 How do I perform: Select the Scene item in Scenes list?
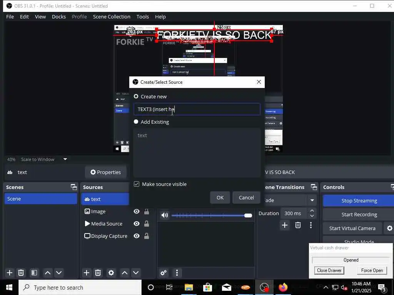41,199
